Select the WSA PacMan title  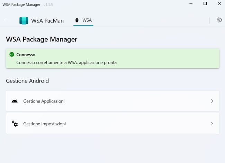(47, 21)
